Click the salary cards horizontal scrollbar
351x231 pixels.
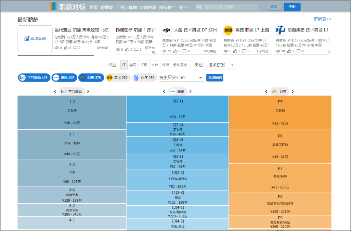[56, 56]
